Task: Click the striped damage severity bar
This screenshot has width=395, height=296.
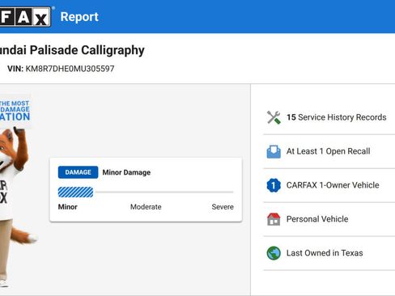Action: (75, 192)
